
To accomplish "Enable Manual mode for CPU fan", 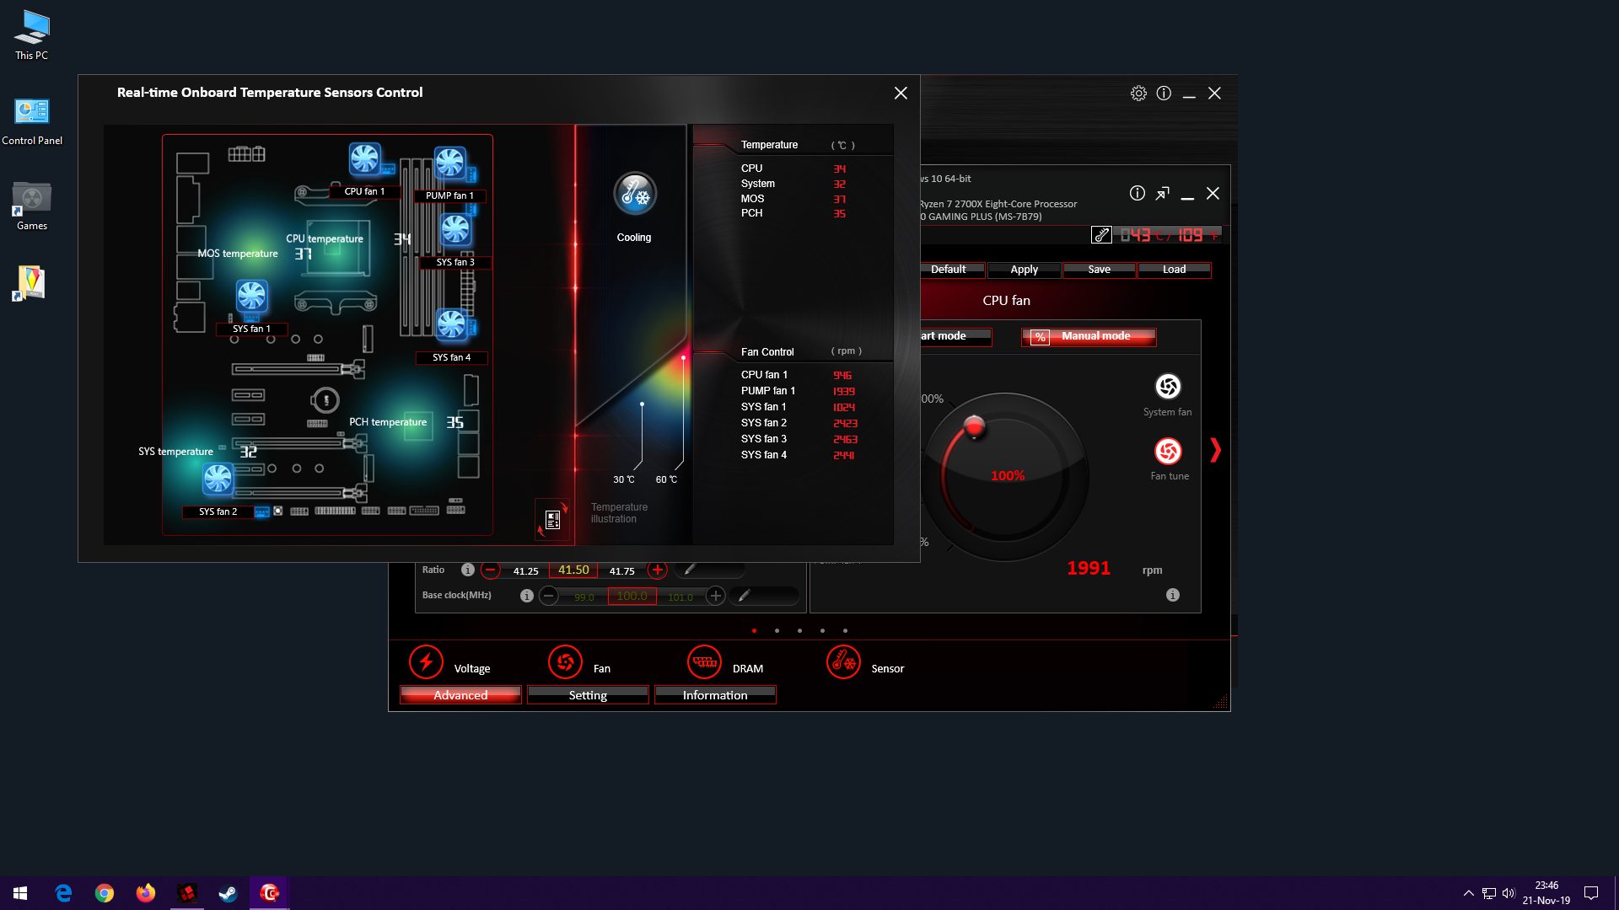I will click(x=1089, y=337).
